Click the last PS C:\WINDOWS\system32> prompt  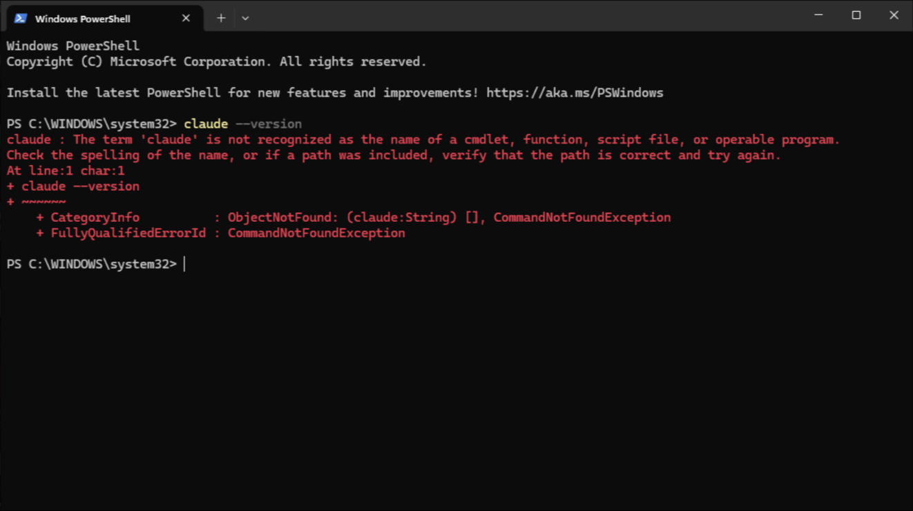point(92,264)
